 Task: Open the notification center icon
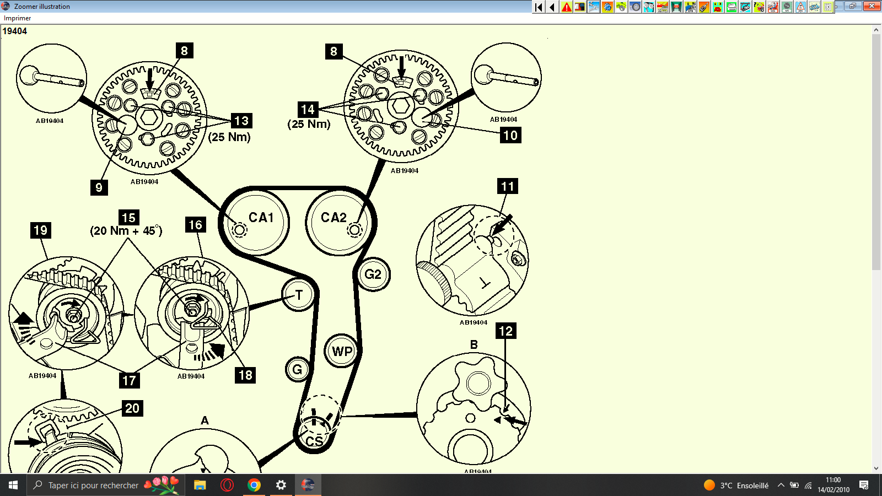coord(864,485)
